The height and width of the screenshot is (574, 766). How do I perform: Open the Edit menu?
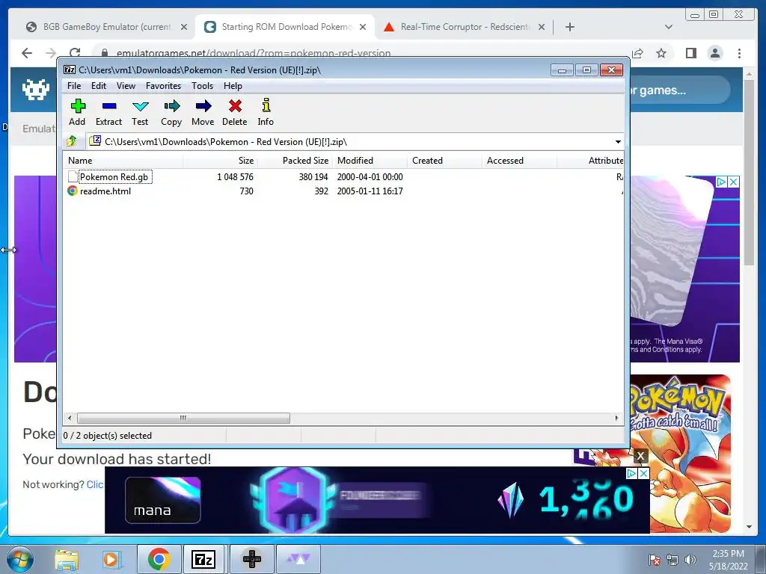tap(99, 86)
